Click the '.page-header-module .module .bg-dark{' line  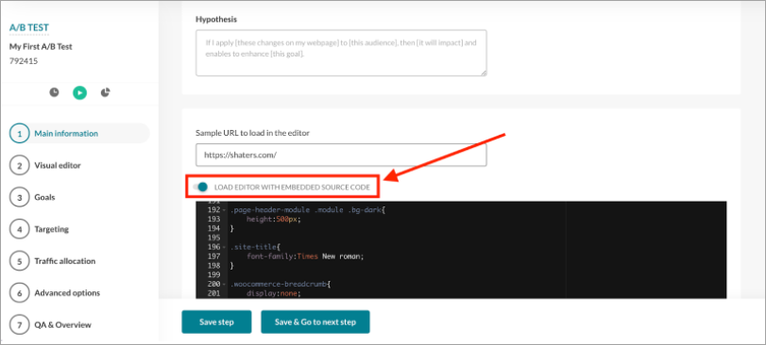(307, 210)
